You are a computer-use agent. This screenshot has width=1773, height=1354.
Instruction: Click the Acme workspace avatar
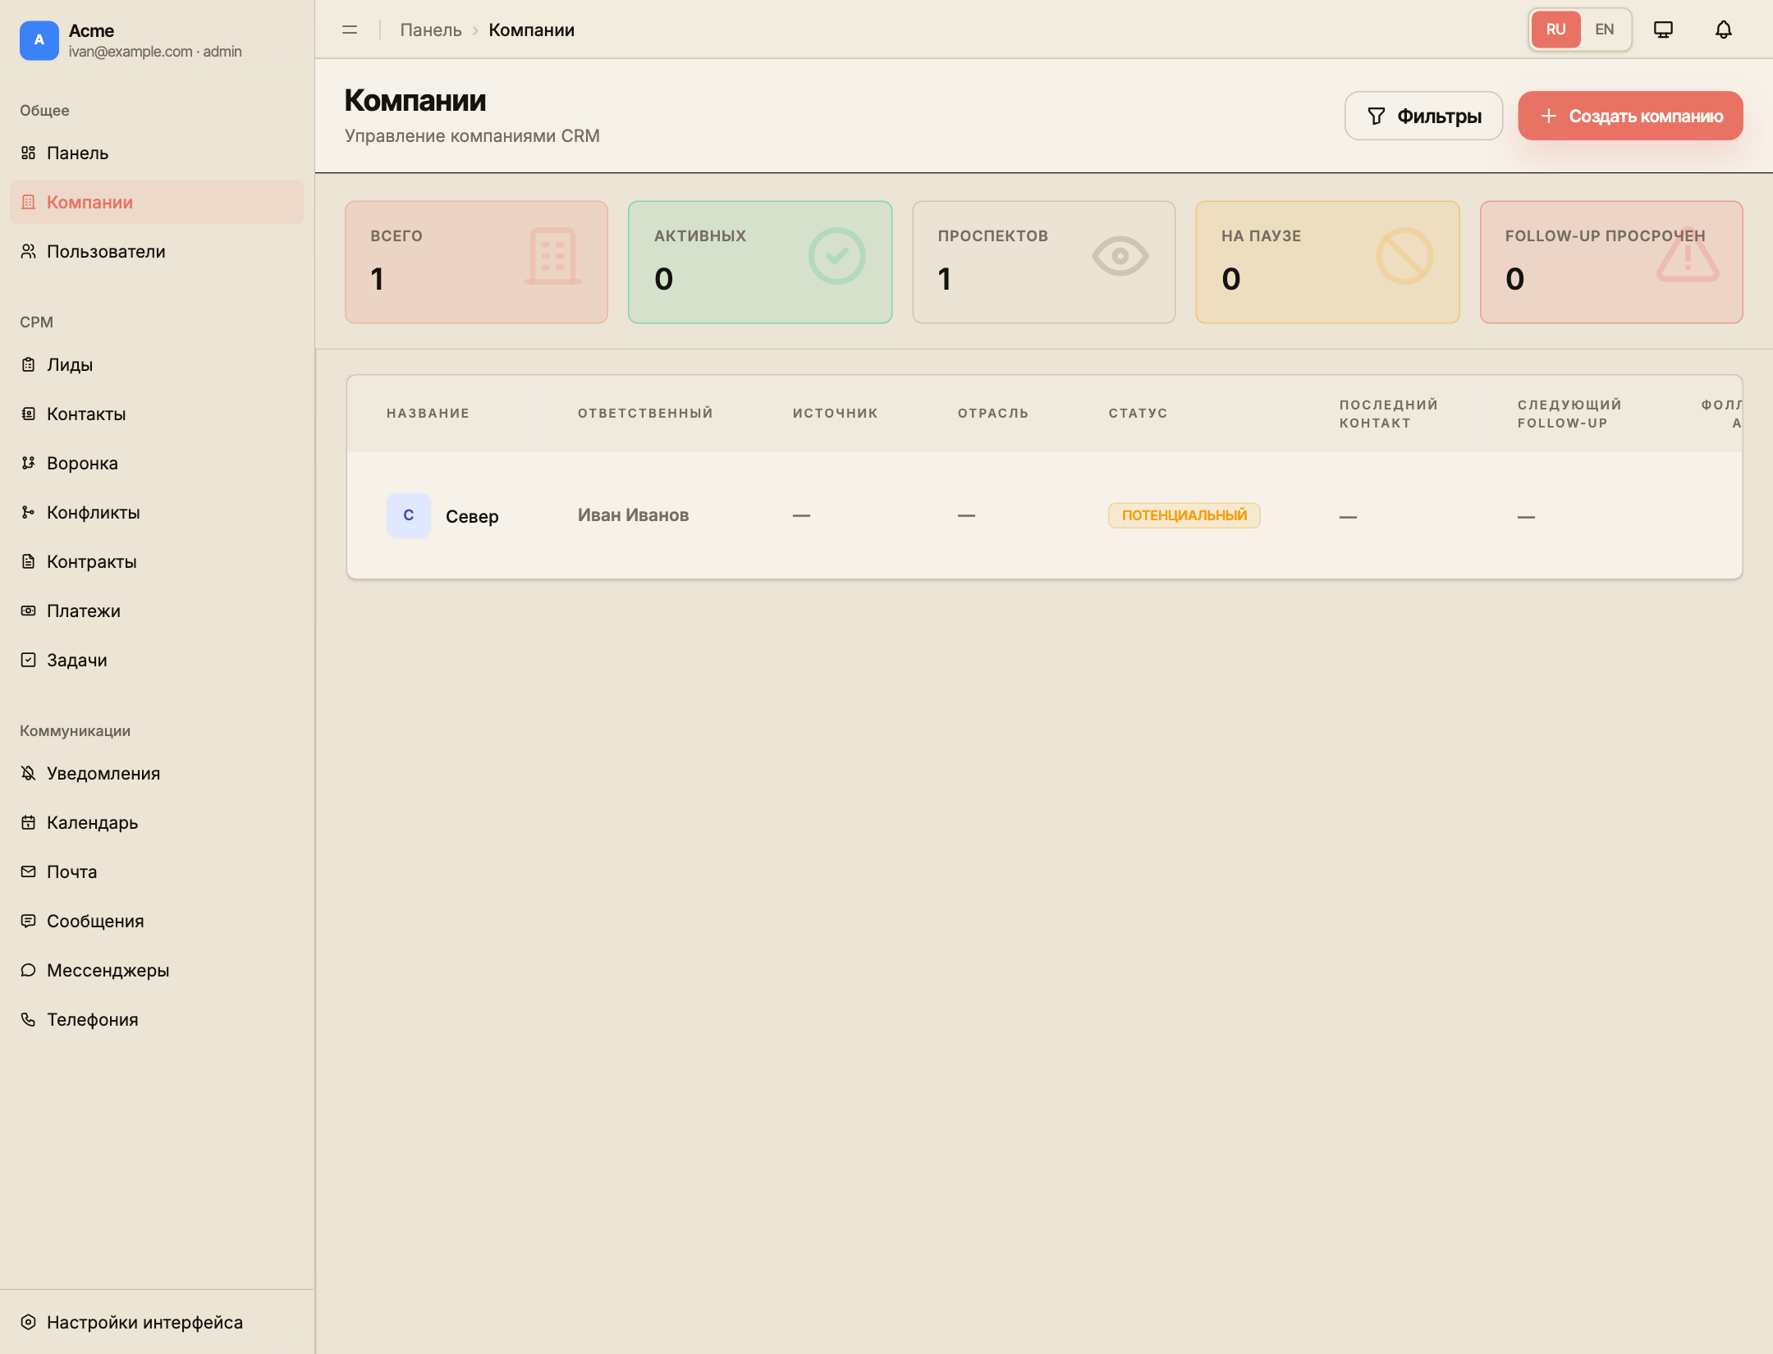click(x=39, y=40)
